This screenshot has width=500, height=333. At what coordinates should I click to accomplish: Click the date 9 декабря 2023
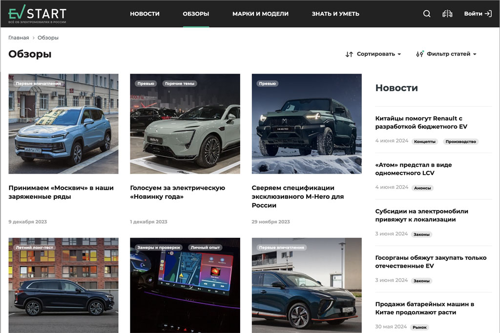28,222
